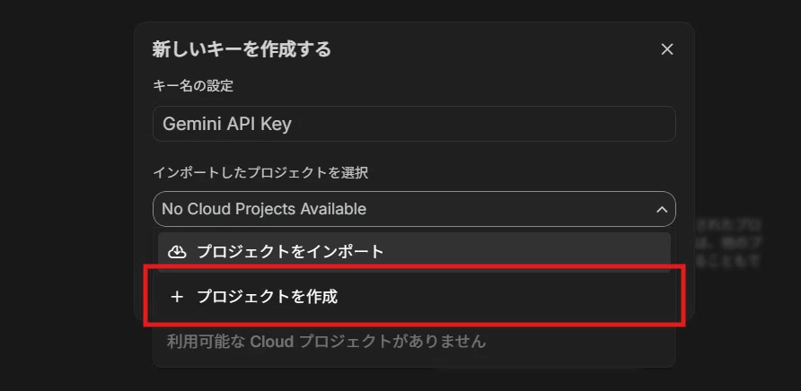Image resolution: width=801 pixels, height=391 pixels.
Task: Open the No Cloud Projects Available dropdown
Action: pyautogui.click(x=414, y=209)
